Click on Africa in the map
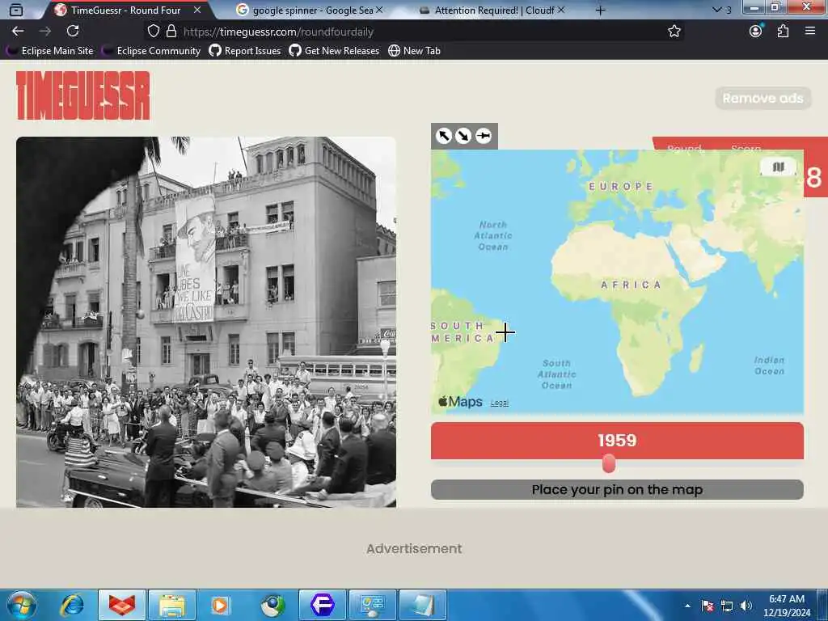Image resolution: width=828 pixels, height=621 pixels. coord(631,285)
